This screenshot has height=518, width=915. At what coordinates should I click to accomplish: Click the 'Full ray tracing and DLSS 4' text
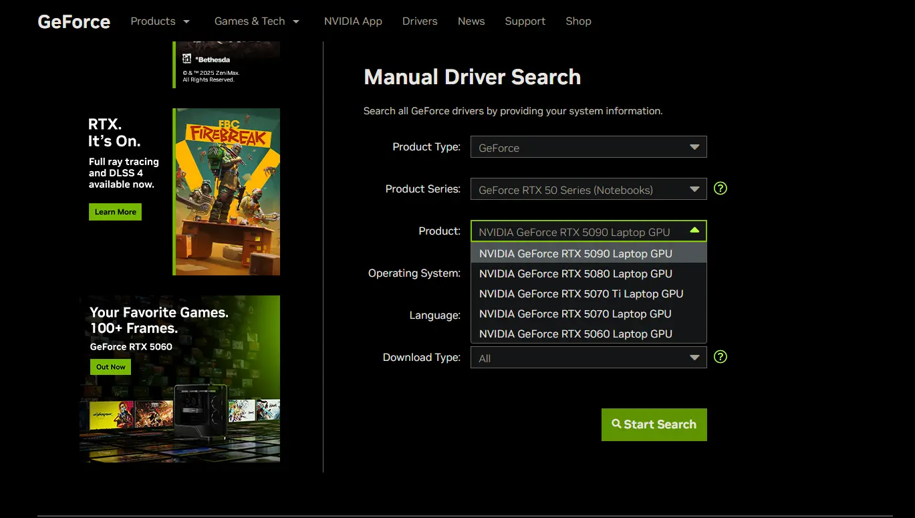[124, 173]
